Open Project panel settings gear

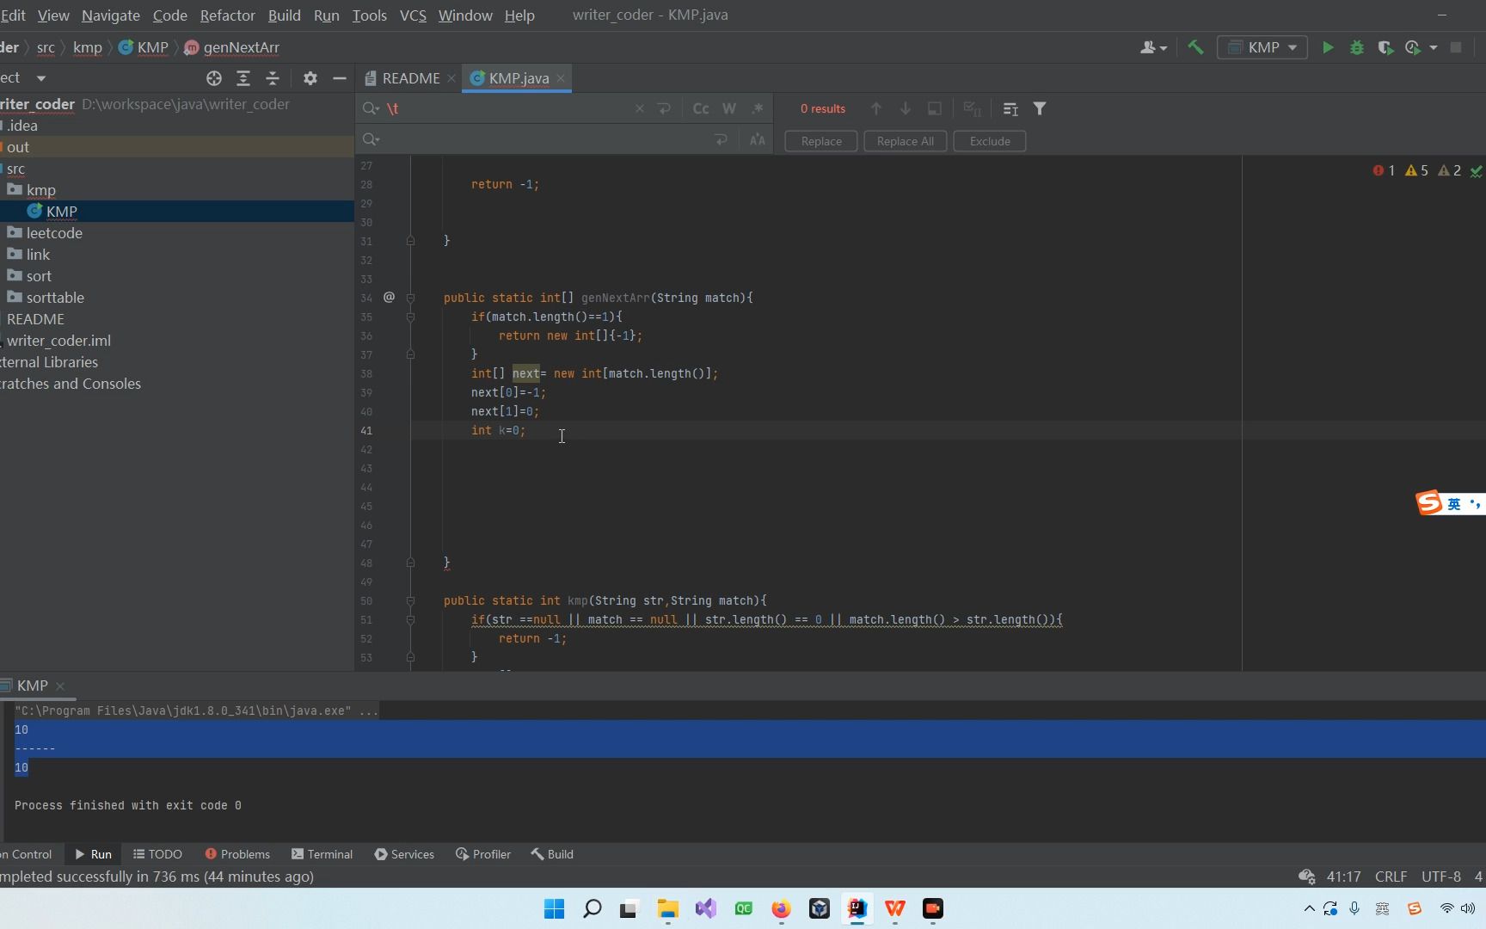[310, 78]
